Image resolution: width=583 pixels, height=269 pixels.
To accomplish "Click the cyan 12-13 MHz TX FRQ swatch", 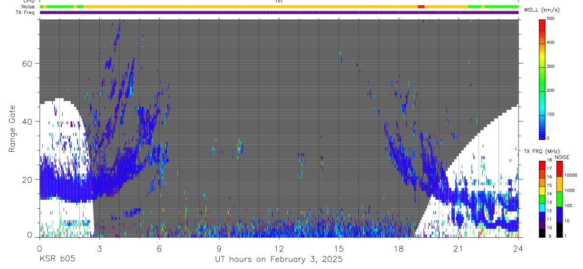I will [x=542, y=207].
